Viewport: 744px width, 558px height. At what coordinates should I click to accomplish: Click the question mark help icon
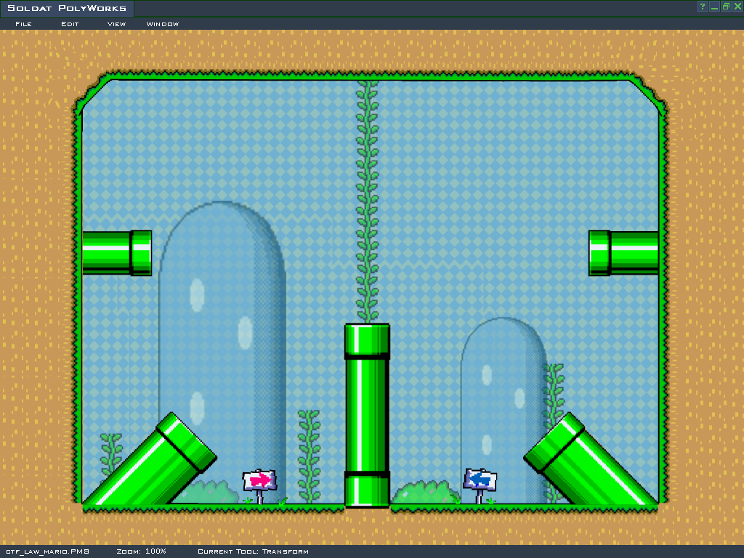[703, 7]
